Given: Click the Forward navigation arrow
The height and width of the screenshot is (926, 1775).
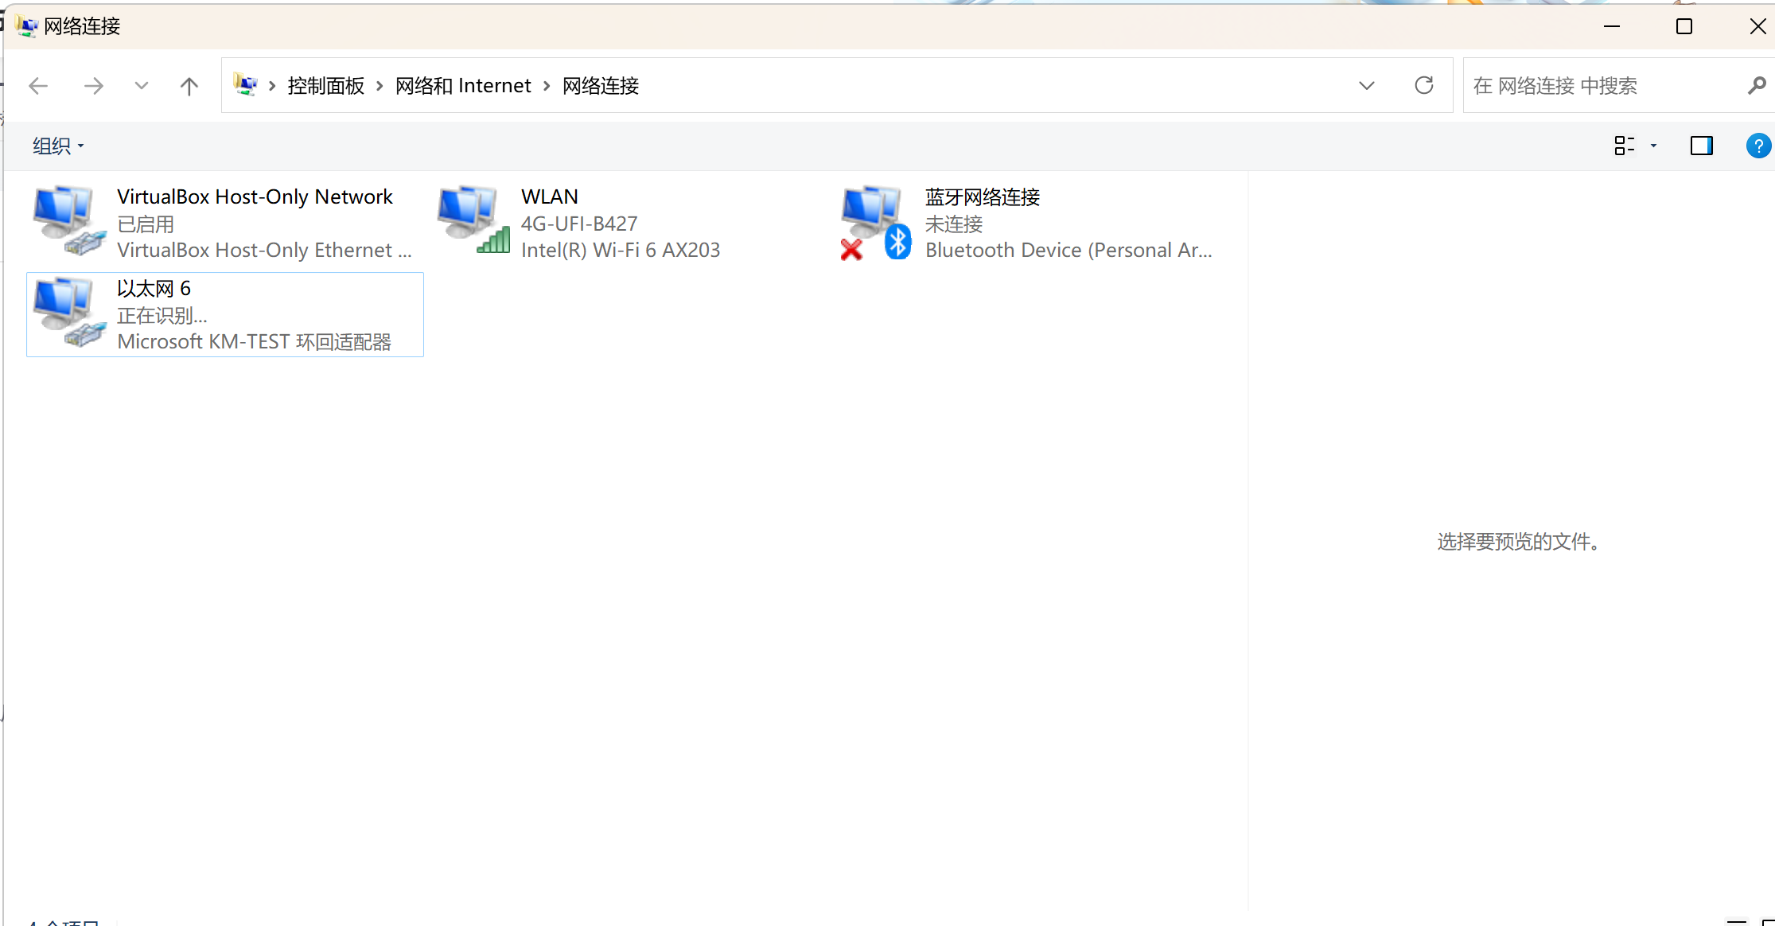Looking at the screenshot, I should click(x=93, y=86).
